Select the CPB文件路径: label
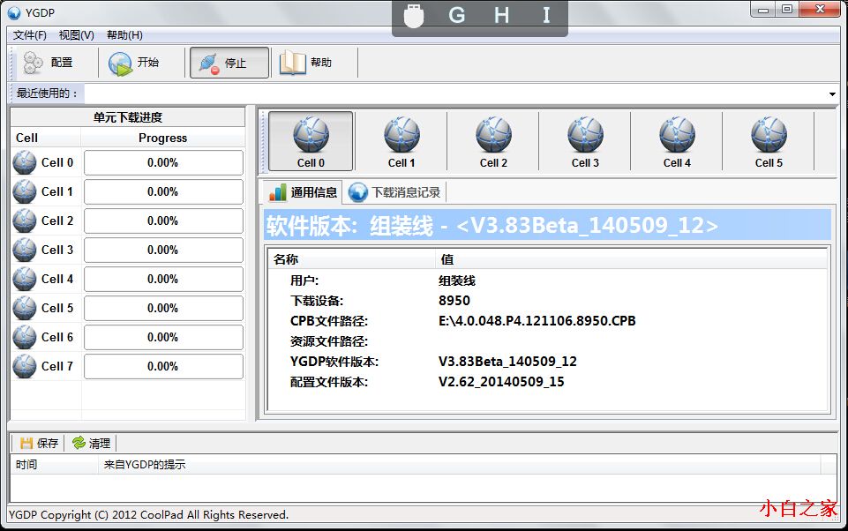This screenshot has height=531, width=848. tap(329, 321)
